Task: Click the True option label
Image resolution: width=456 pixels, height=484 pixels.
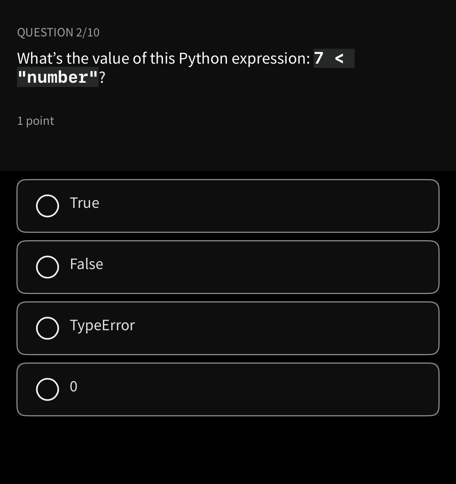Action: coord(84,203)
